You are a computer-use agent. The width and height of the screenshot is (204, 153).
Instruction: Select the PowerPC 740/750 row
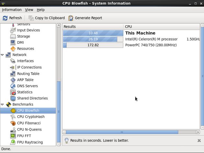click(131, 45)
